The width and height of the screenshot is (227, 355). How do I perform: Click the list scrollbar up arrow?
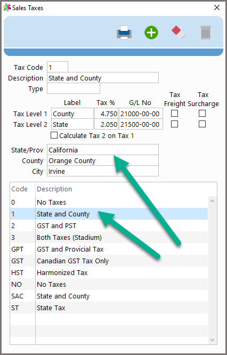[x=212, y=201]
